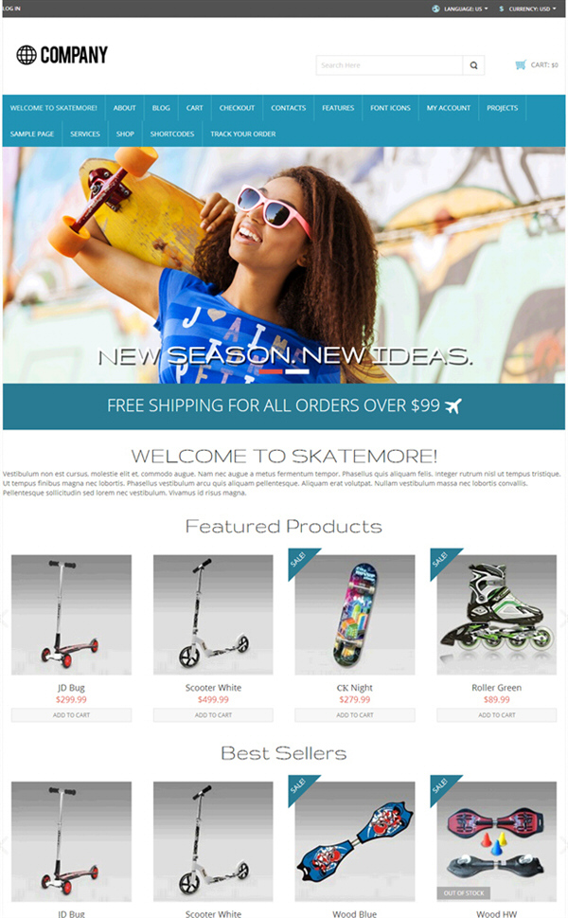568x918 pixels.
Task: Click the search magnifier icon button
Action: tap(473, 65)
